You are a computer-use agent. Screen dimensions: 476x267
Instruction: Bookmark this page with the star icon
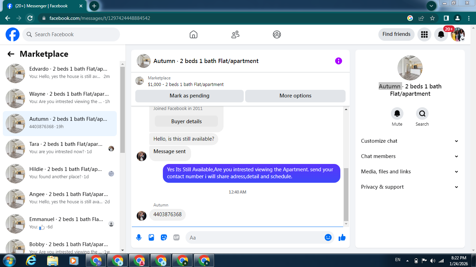point(432,18)
